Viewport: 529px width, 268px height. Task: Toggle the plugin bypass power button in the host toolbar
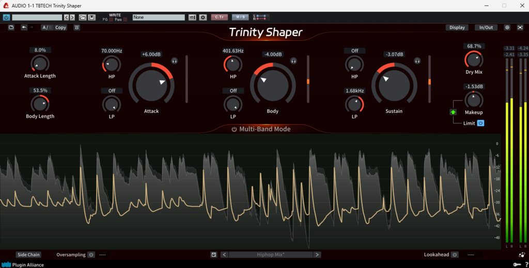pyautogui.click(x=6, y=17)
